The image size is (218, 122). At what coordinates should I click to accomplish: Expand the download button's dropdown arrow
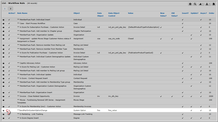click(210, 4)
